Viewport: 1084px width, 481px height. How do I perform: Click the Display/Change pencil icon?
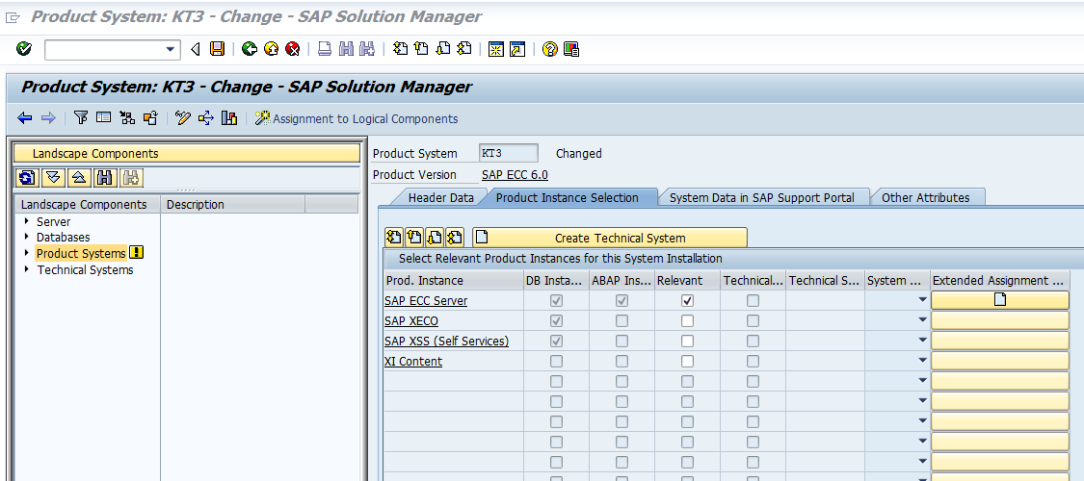pyautogui.click(x=183, y=118)
